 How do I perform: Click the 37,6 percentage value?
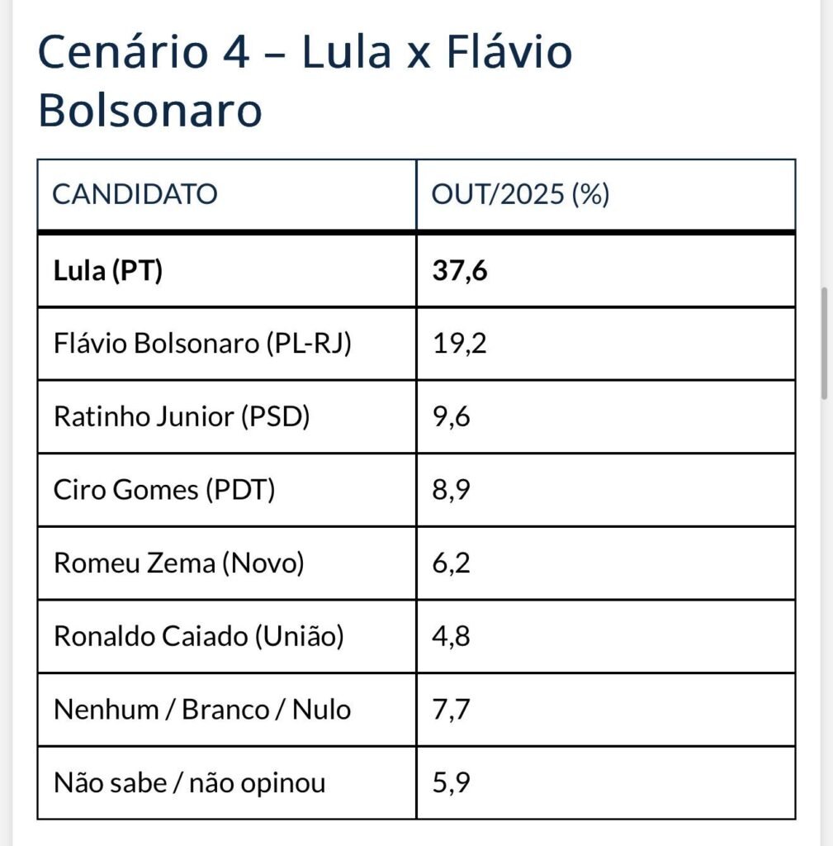(x=460, y=271)
